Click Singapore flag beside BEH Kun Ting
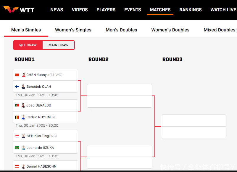 point(17,136)
